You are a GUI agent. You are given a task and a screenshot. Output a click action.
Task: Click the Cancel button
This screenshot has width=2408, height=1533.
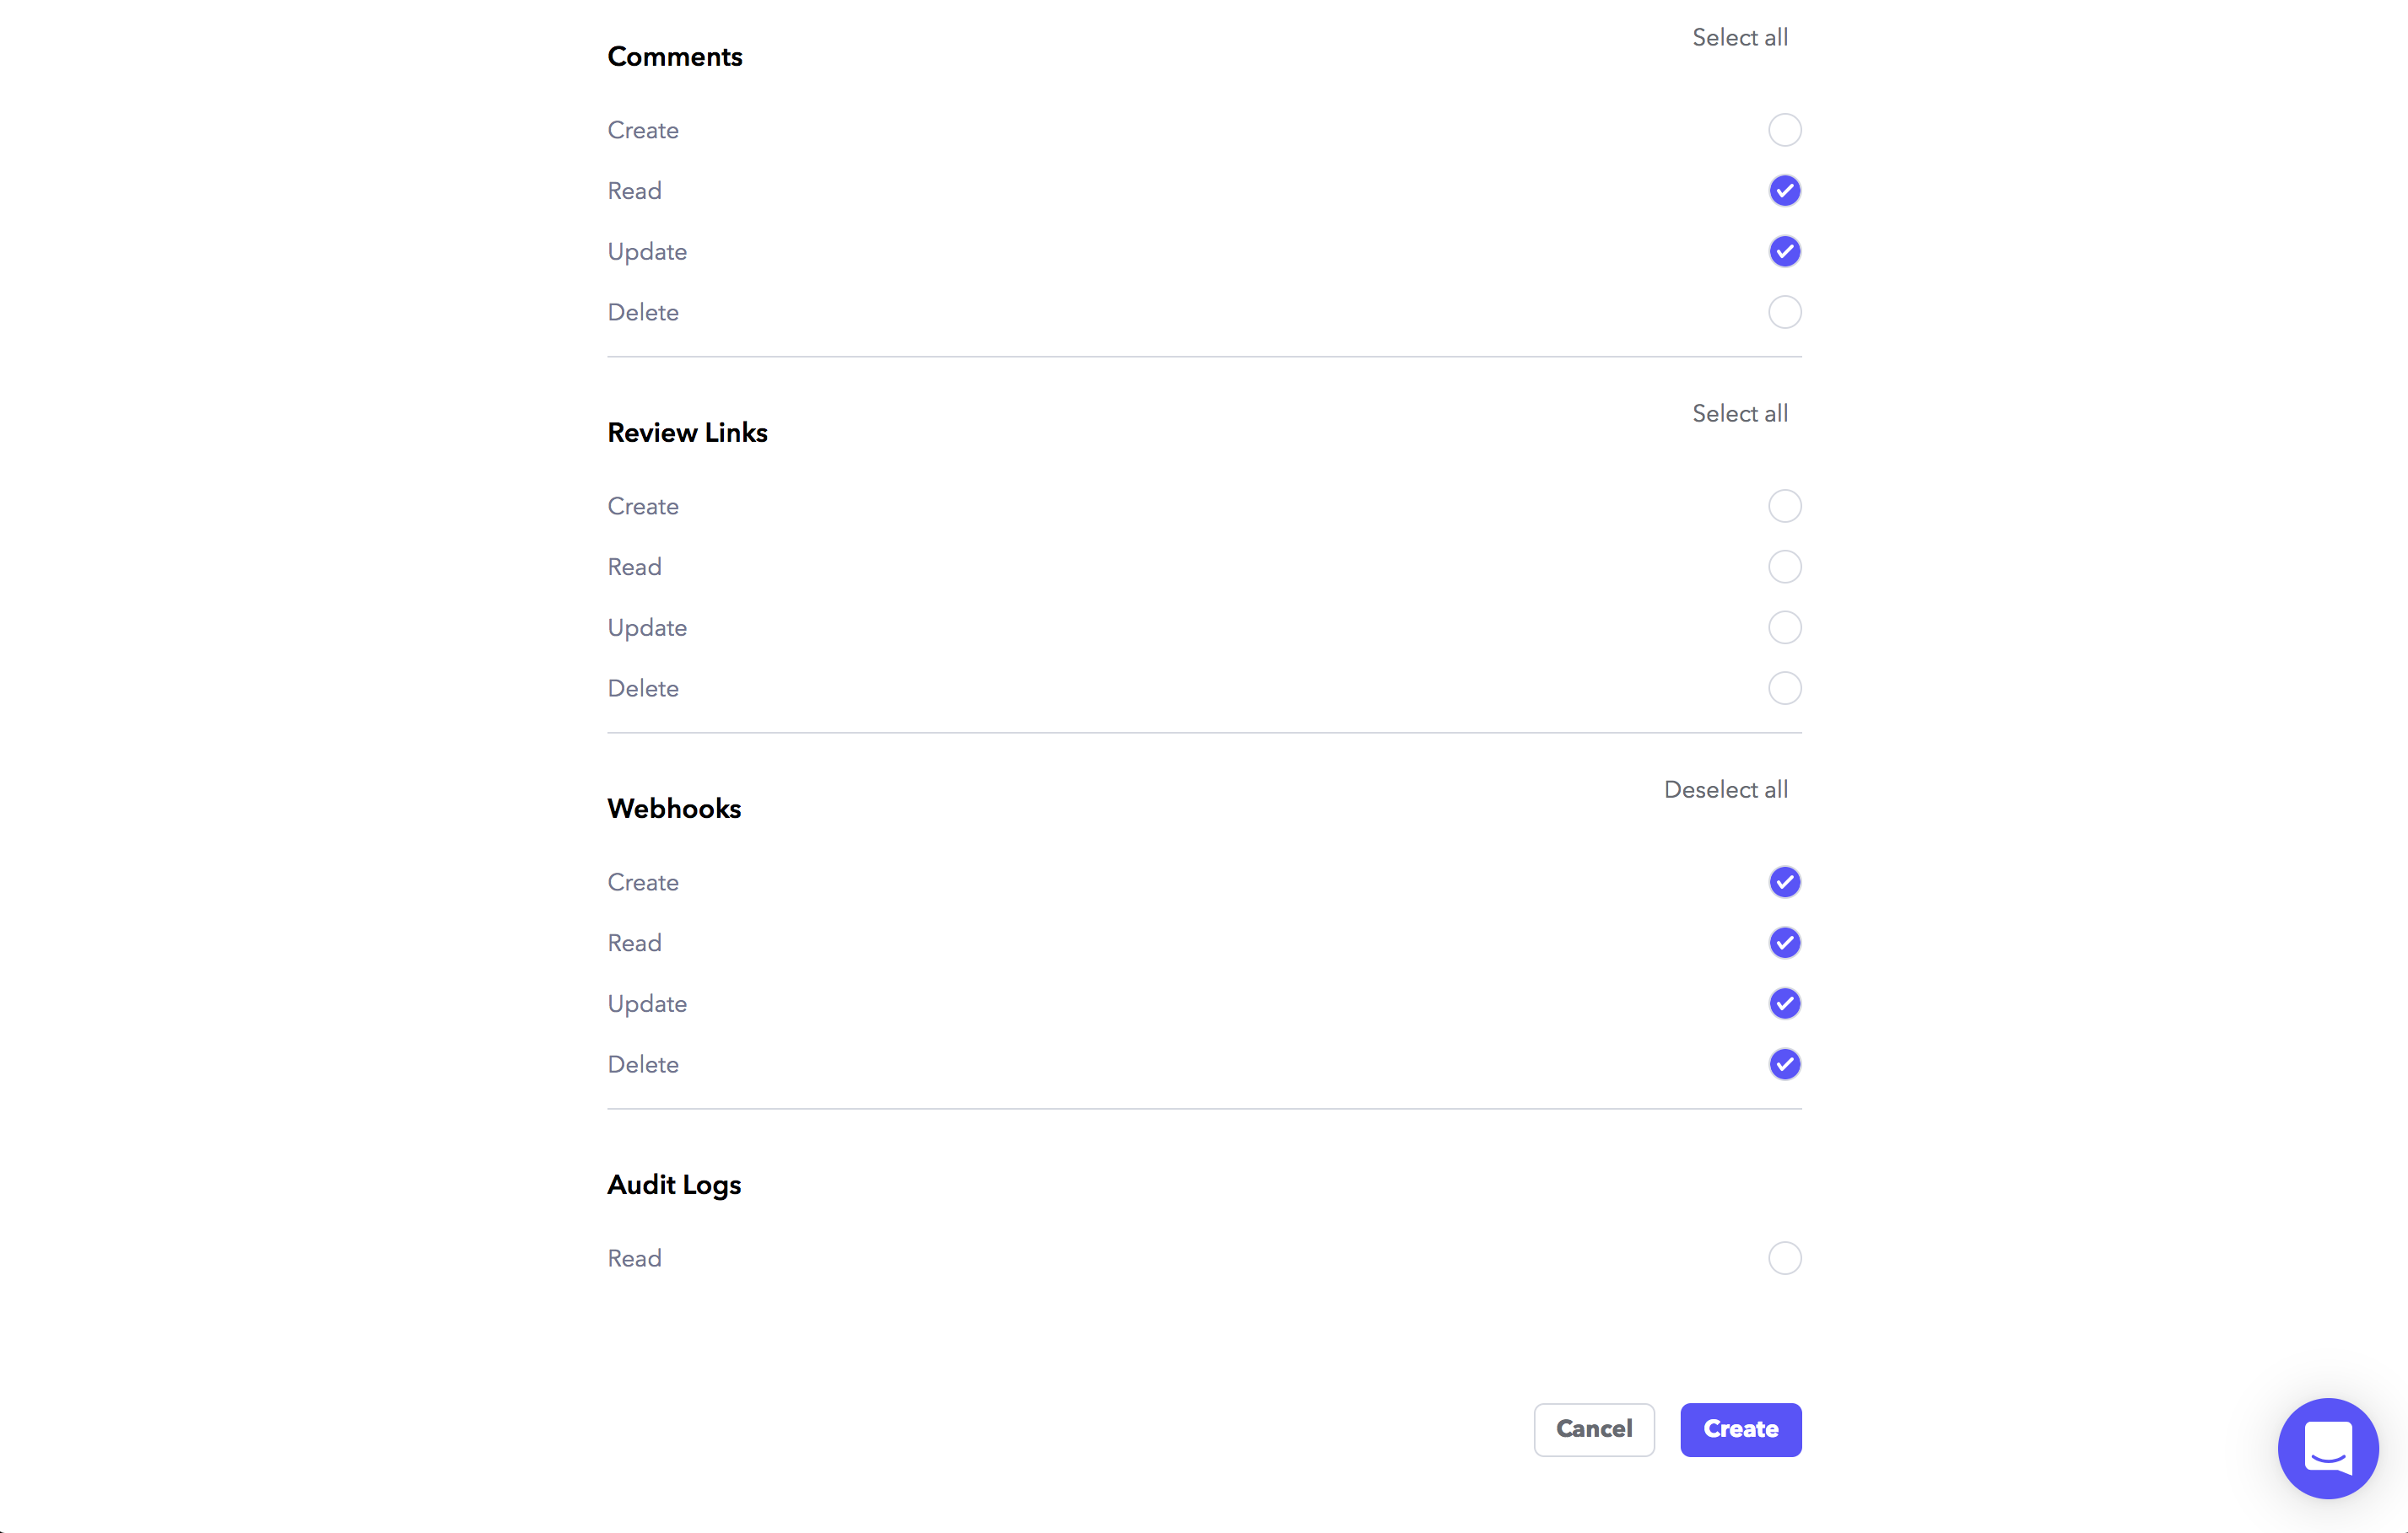point(1593,1429)
